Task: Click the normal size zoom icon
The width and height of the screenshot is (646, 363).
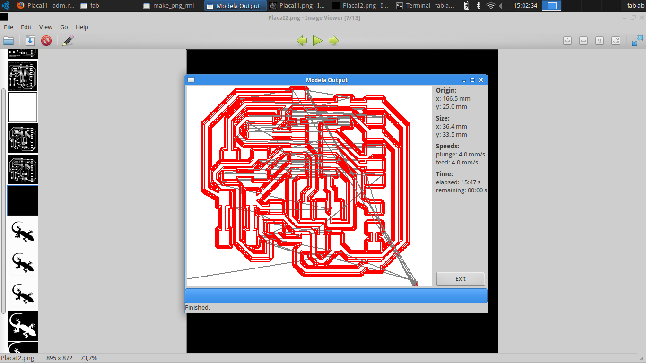Action: 600,41
